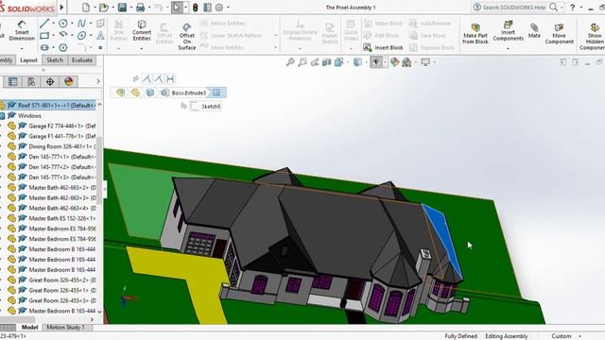The width and height of the screenshot is (605, 340).
Task: Click the Move Component button
Action: 559,33
